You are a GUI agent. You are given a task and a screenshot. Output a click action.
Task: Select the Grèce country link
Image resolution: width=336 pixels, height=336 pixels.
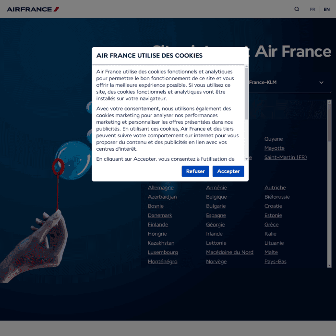tap(271, 224)
